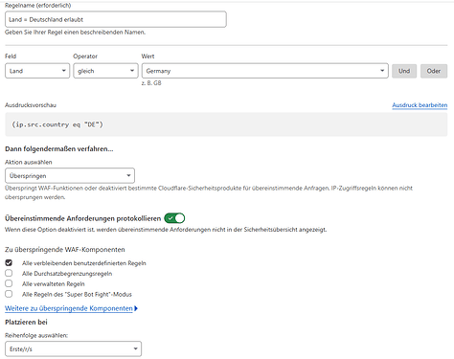Click the expression preview box
This screenshot has height=359, width=454.
point(226,124)
